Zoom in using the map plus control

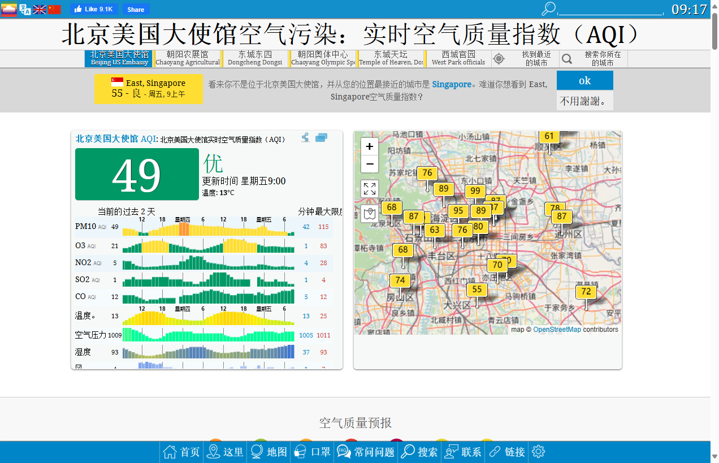[369, 146]
